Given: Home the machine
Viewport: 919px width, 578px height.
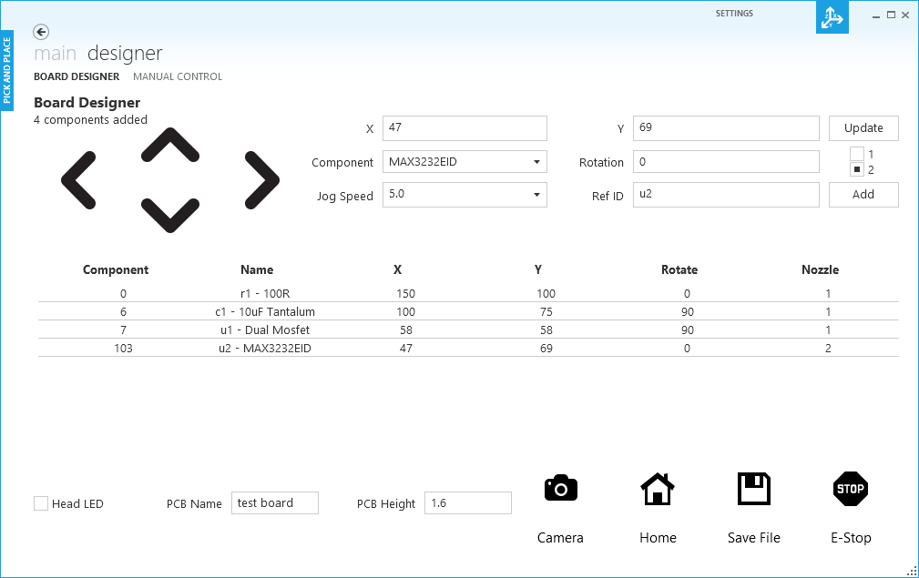Looking at the screenshot, I should tap(658, 489).
